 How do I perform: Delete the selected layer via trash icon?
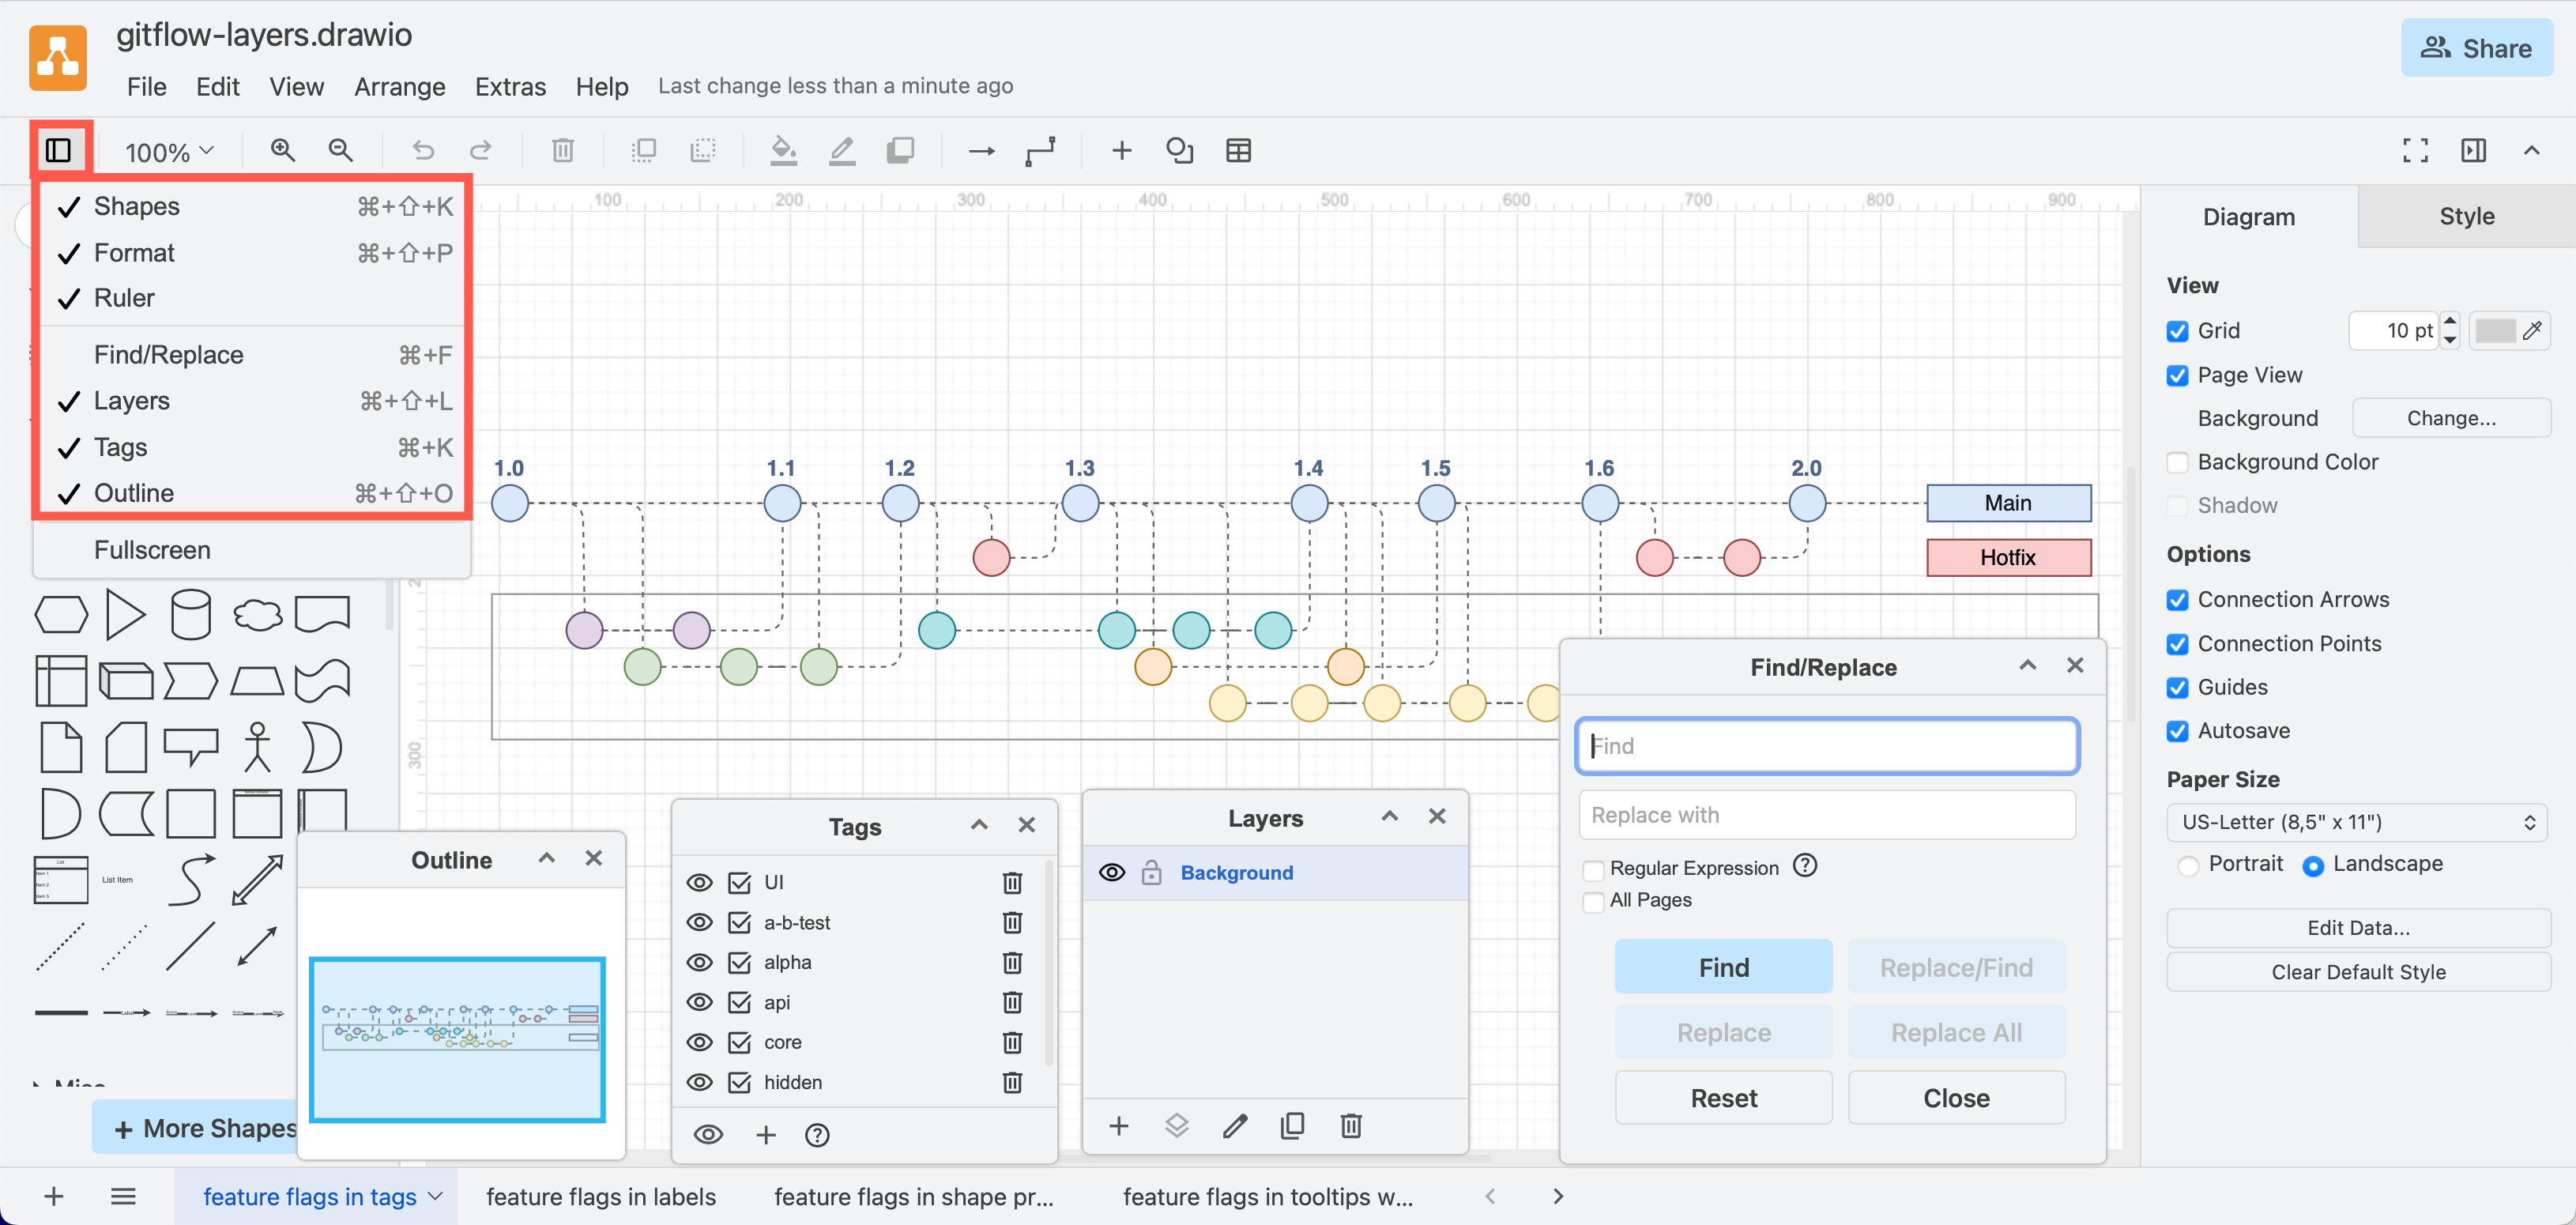pyautogui.click(x=1351, y=1125)
